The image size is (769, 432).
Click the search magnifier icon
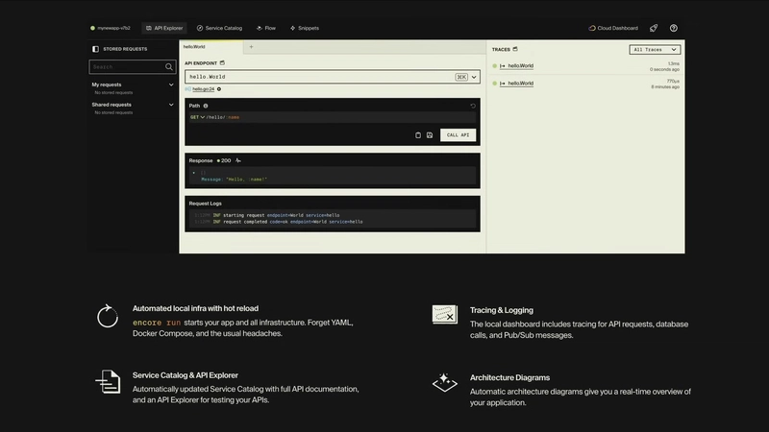point(169,66)
